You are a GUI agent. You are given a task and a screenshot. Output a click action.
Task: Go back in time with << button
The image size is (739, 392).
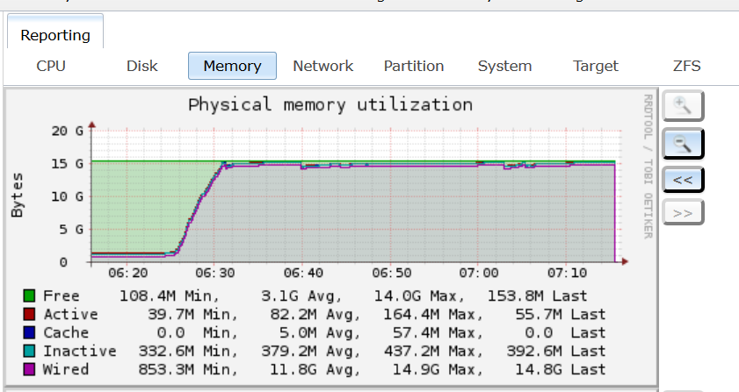(683, 179)
